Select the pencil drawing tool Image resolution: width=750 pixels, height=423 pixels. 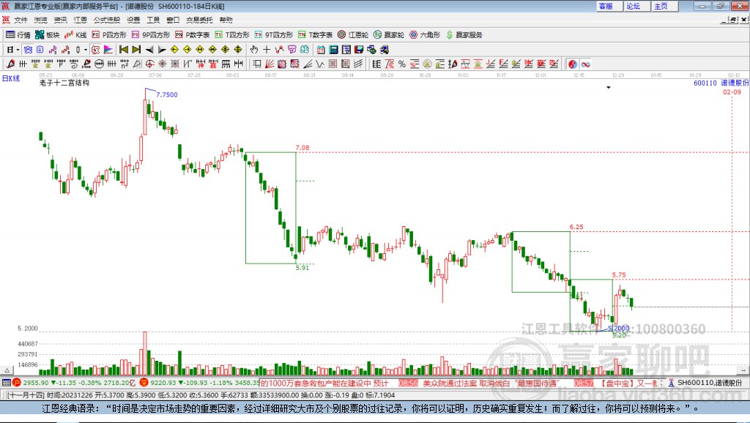click(10, 64)
